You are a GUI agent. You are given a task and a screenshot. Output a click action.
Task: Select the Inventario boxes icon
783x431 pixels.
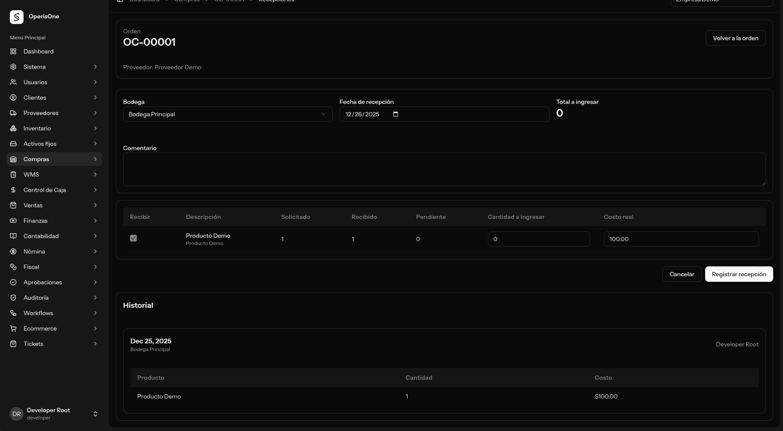click(x=13, y=128)
